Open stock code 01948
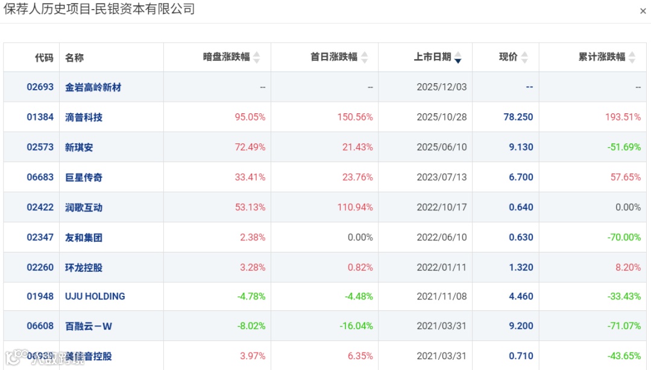Image resolution: width=651 pixels, height=370 pixels. (x=40, y=296)
